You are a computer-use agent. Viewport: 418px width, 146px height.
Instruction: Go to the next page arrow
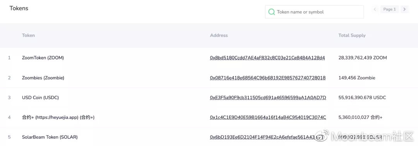[x=404, y=9]
